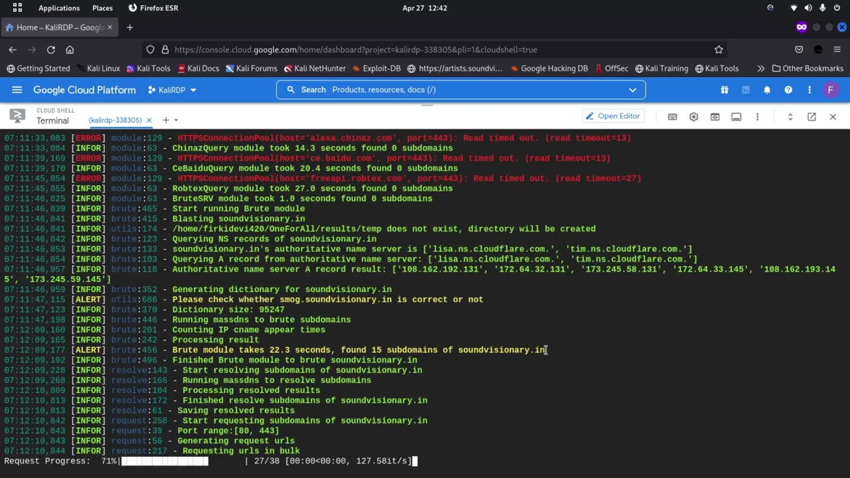The width and height of the screenshot is (850, 478).
Task: Open the Google Hacking DB bookmark
Action: click(549, 68)
